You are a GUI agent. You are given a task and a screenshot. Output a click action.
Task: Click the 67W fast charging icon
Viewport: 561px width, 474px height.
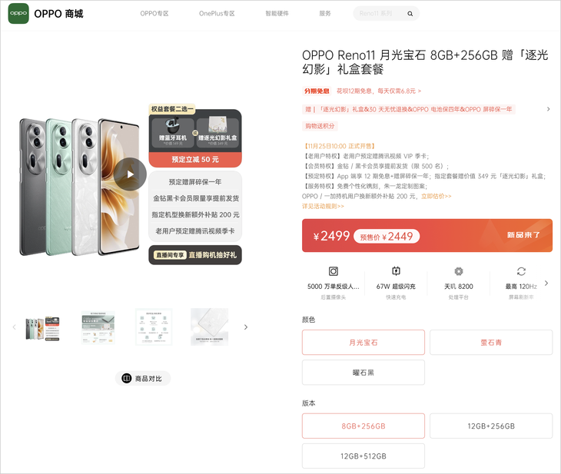(x=396, y=271)
